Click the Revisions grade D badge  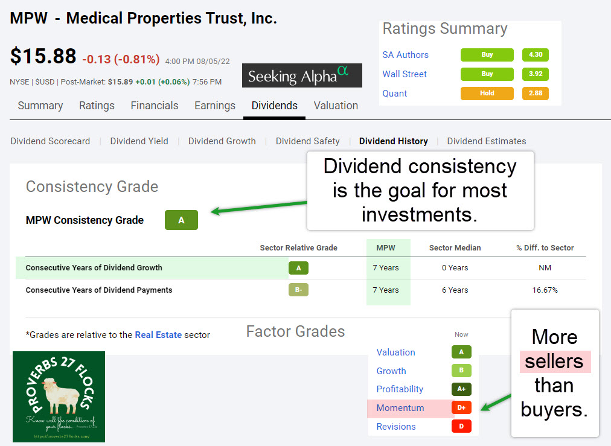coord(461,427)
